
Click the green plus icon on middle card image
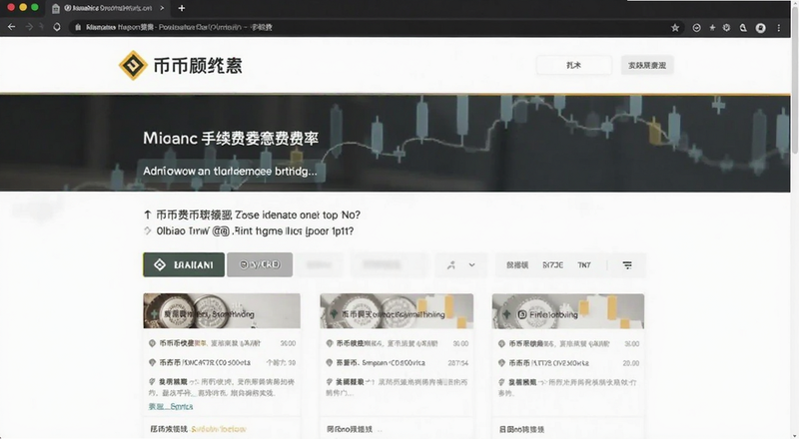click(334, 314)
